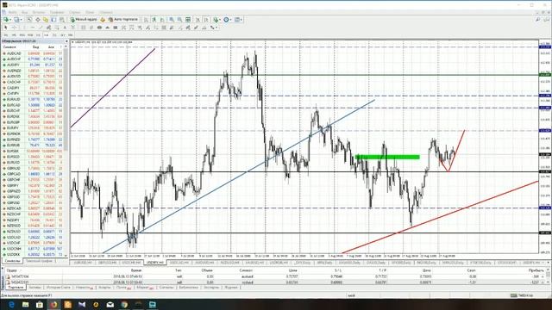Switch timeframe to M1

(x=6, y=34)
